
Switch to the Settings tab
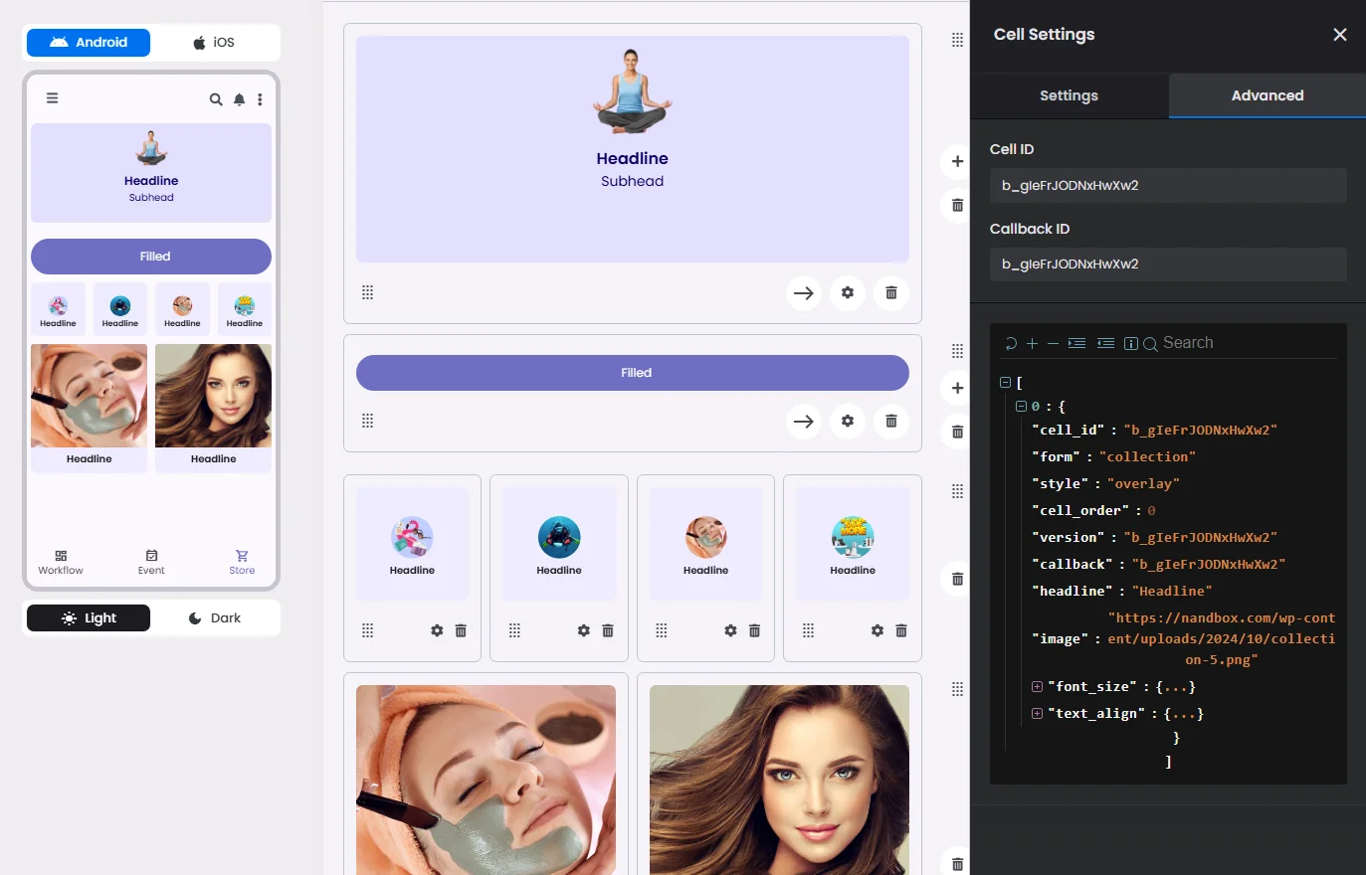(1070, 95)
